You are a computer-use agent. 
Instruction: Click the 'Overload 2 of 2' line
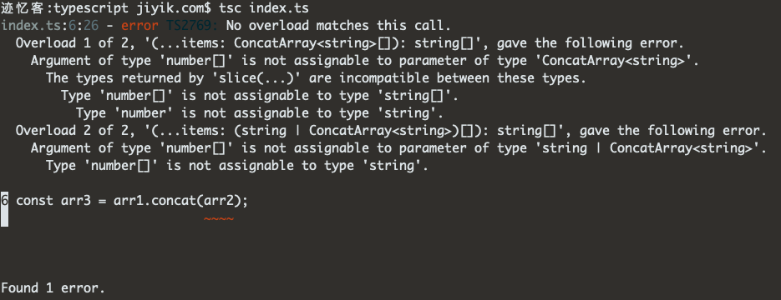pyautogui.click(x=391, y=131)
